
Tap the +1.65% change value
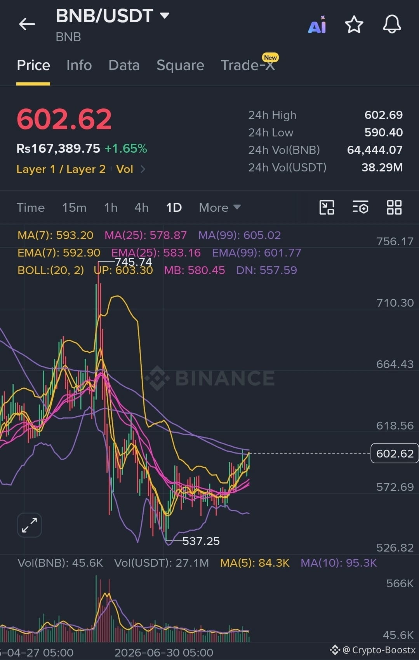pyautogui.click(x=126, y=148)
